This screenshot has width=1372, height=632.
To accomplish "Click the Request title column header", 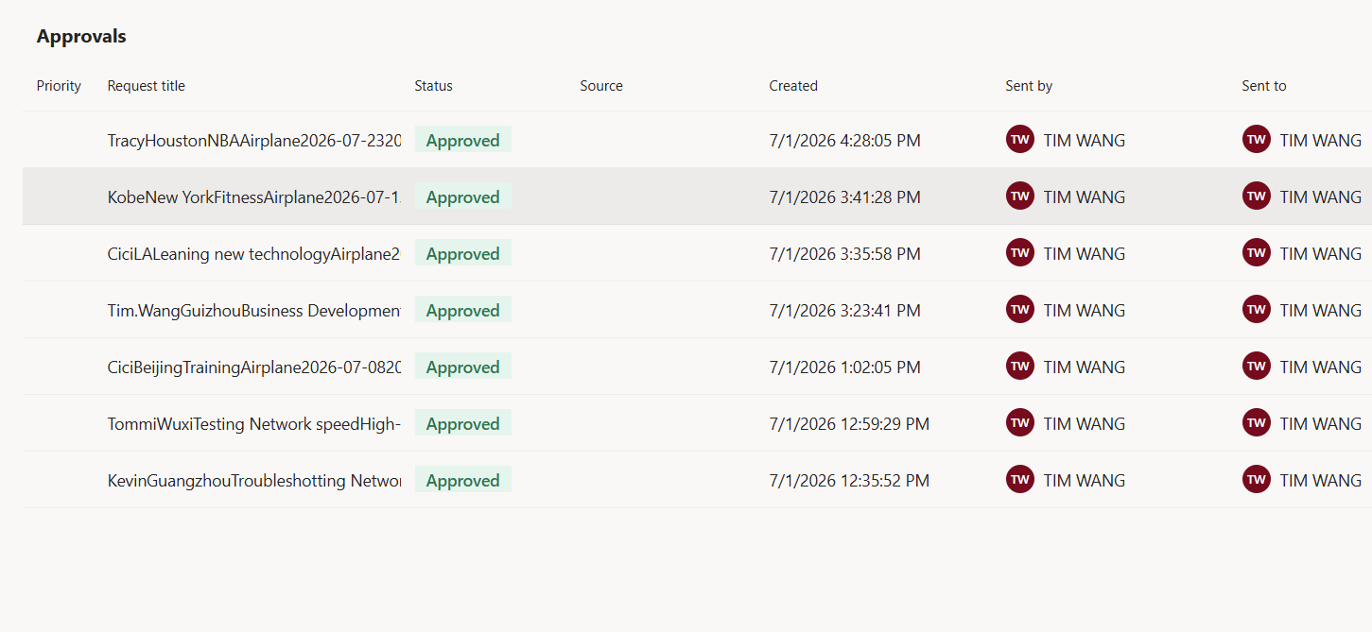I will [x=147, y=86].
